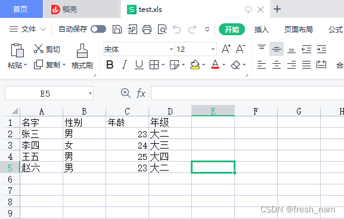
Task: Toggle Italic formatting
Action: 125,65
